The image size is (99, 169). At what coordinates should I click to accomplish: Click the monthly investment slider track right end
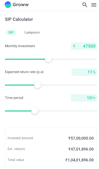[96, 59]
